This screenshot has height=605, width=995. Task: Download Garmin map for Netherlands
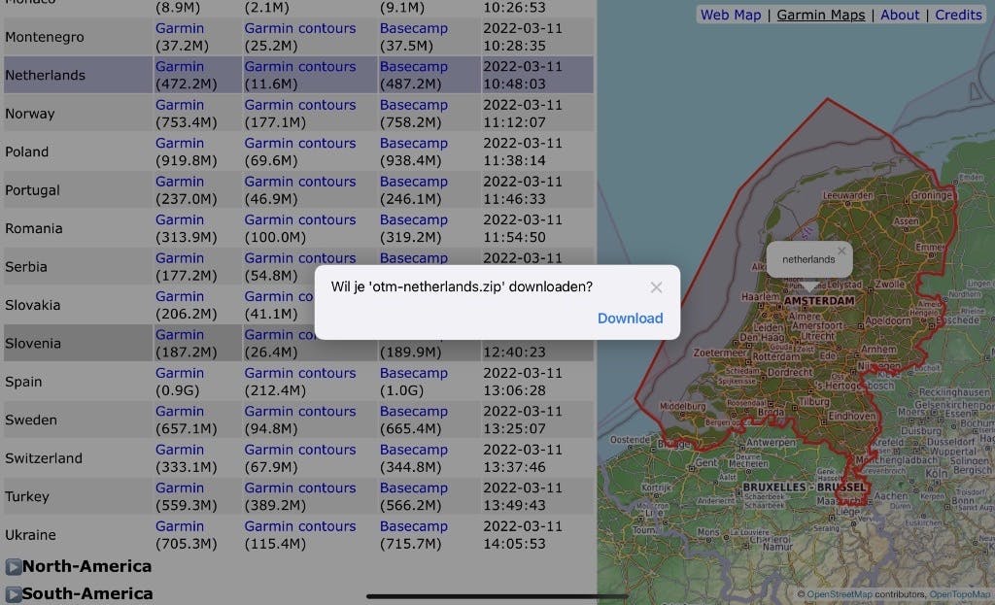click(180, 67)
